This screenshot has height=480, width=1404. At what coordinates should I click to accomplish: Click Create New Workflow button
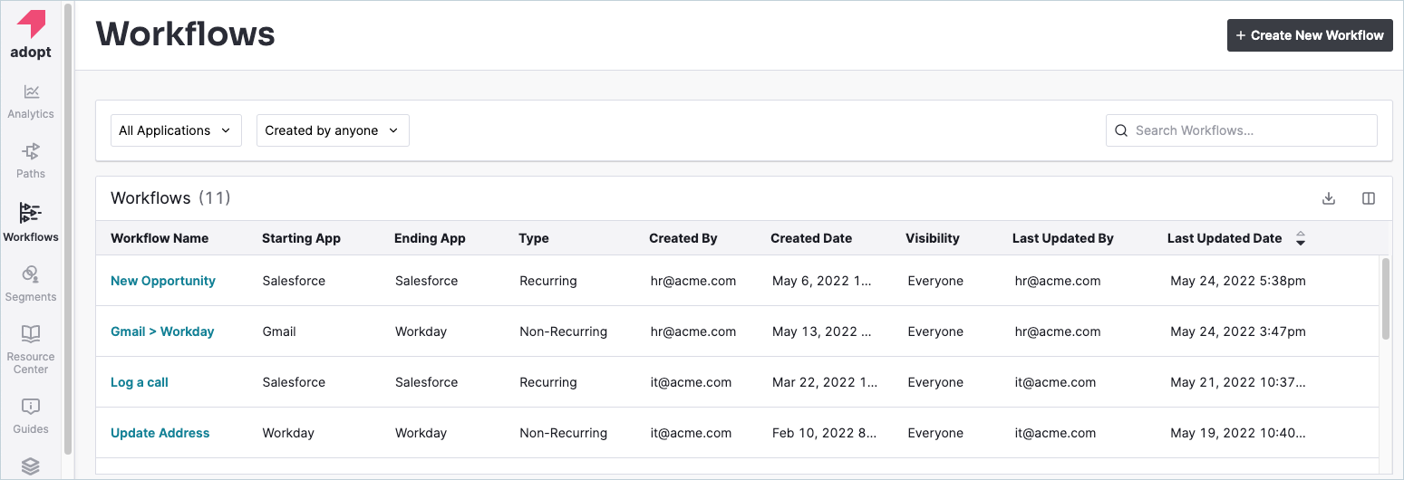point(1310,35)
